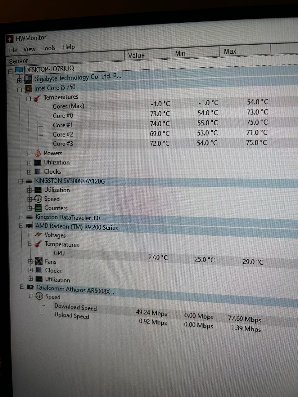298x397 pixels.
Task: Click the GPU Fans icon
Action: [x=39, y=261]
